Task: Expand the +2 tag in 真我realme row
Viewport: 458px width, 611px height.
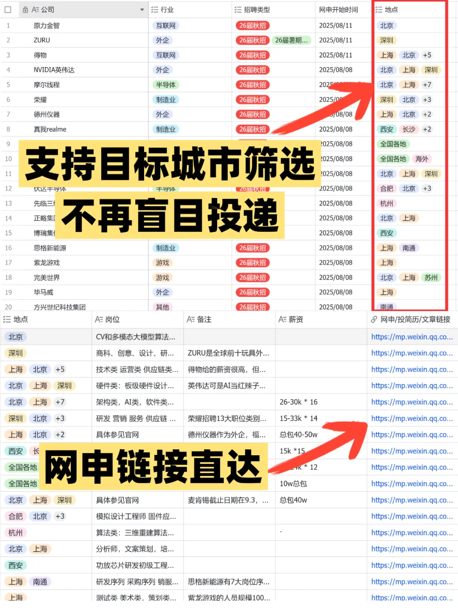Action: (427, 129)
